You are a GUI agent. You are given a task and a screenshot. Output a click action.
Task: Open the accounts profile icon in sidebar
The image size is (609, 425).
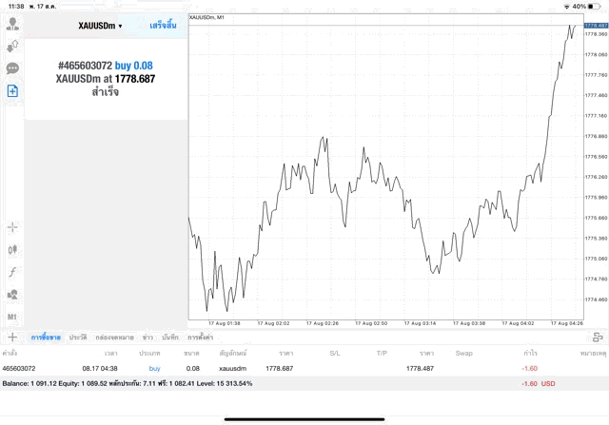(12, 22)
